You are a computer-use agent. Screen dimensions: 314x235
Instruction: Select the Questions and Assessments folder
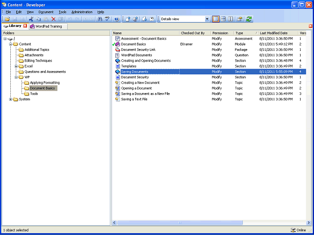45,72
